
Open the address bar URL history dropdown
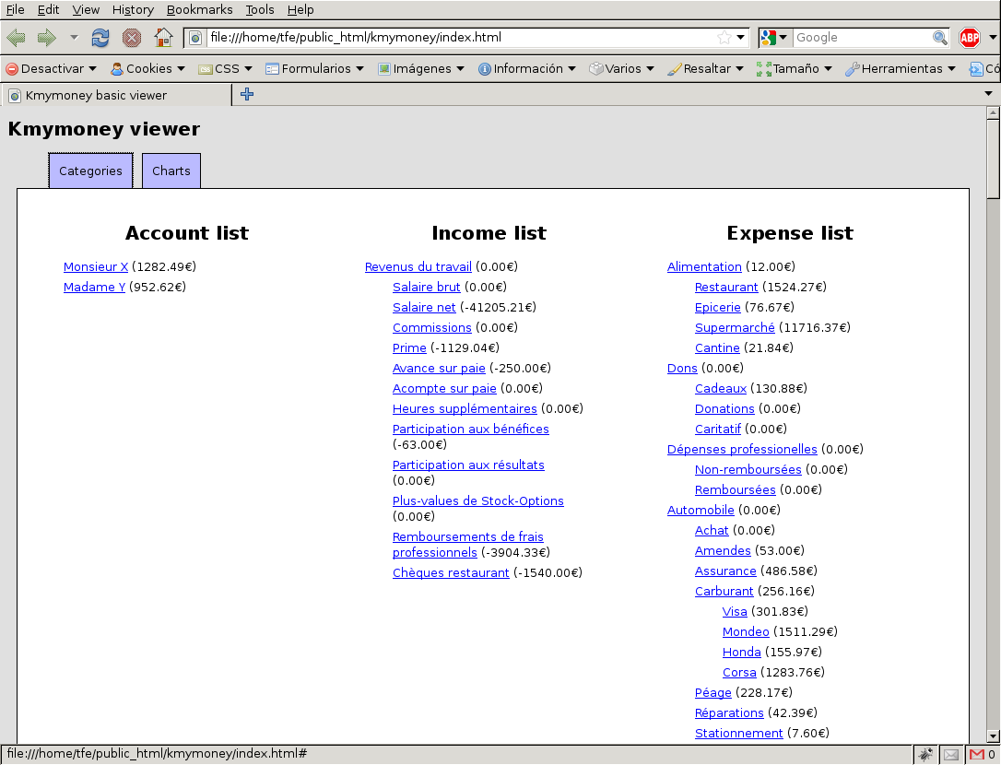click(x=740, y=38)
